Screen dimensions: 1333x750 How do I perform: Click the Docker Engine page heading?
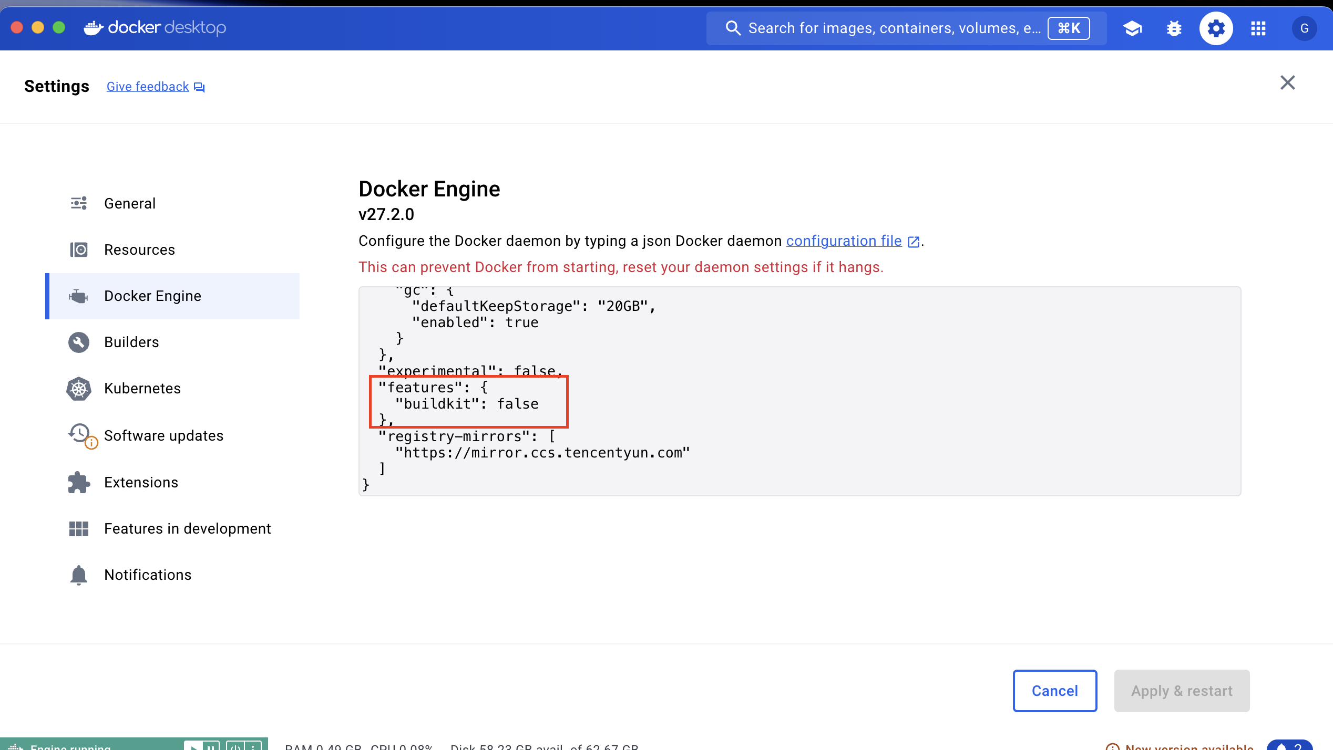(429, 189)
